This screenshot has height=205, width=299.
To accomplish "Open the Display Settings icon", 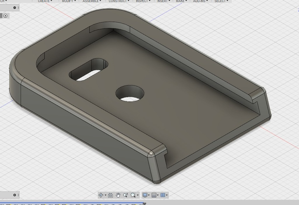I will (x=145, y=195).
